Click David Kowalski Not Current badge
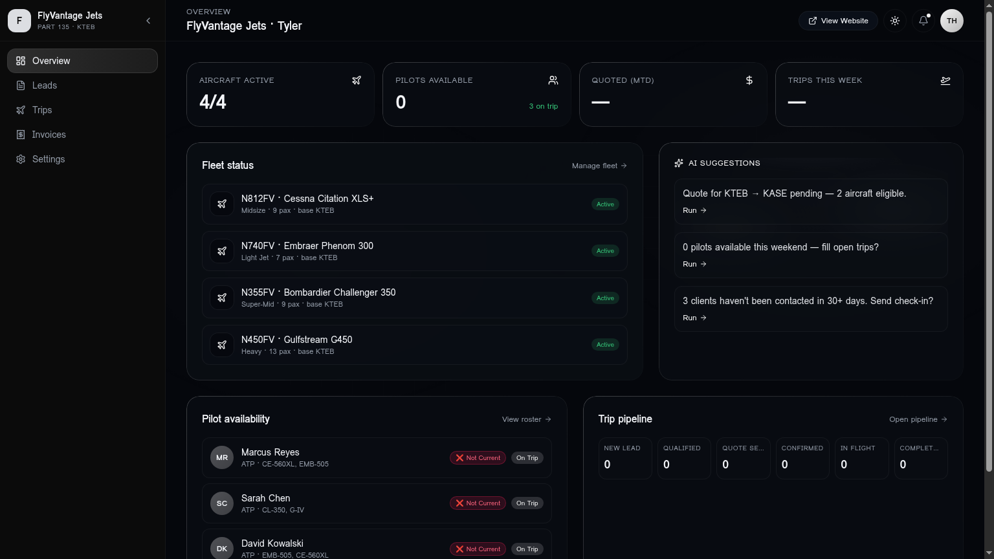The image size is (994, 559). point(478,549)
